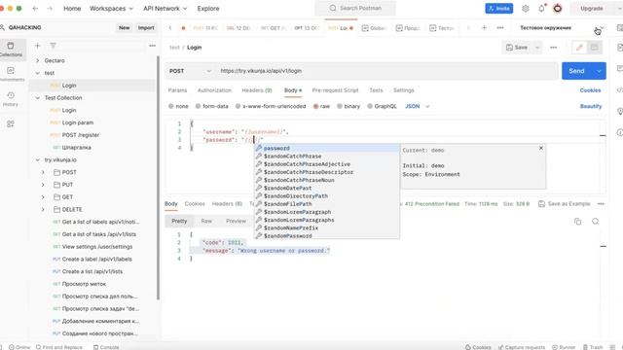Screen dimensions: 623x350
Task: Open a new request tab
Action: point(484,28)
